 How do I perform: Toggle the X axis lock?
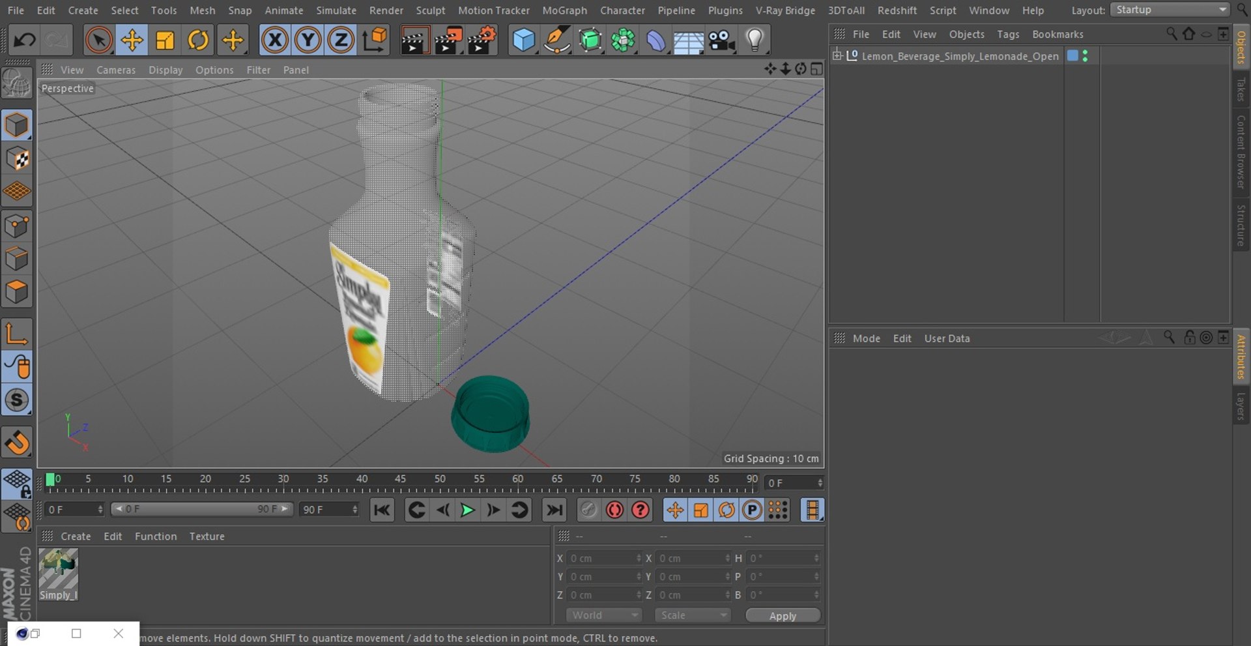click(x=275, y=40)
